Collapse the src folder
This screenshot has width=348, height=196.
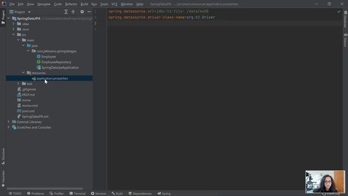coord(13,35)
